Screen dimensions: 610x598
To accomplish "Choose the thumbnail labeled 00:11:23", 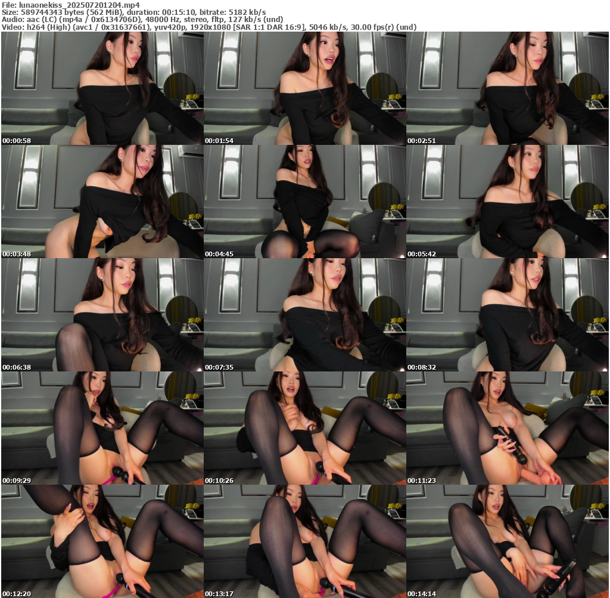I will [x=508, y=428].
